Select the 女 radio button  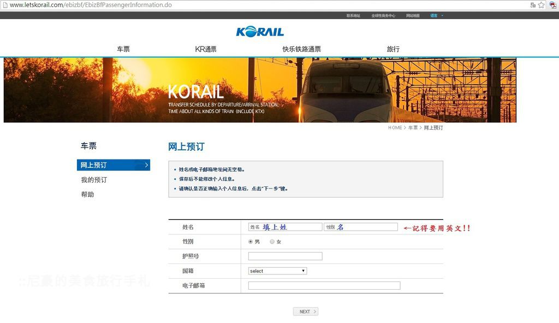point(272,242)
